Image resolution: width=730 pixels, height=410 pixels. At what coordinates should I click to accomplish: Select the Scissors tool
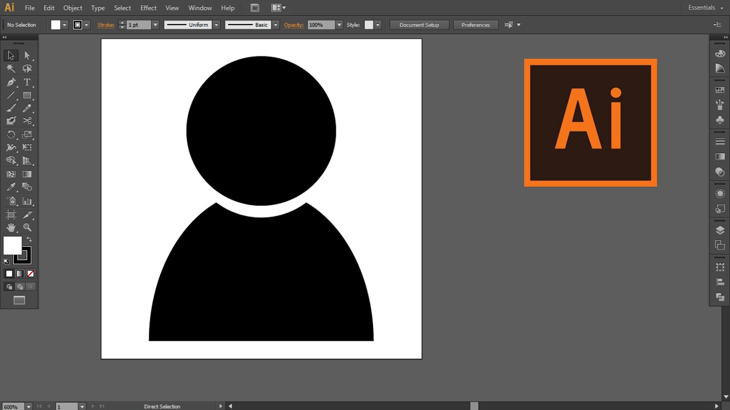[27, 121]
